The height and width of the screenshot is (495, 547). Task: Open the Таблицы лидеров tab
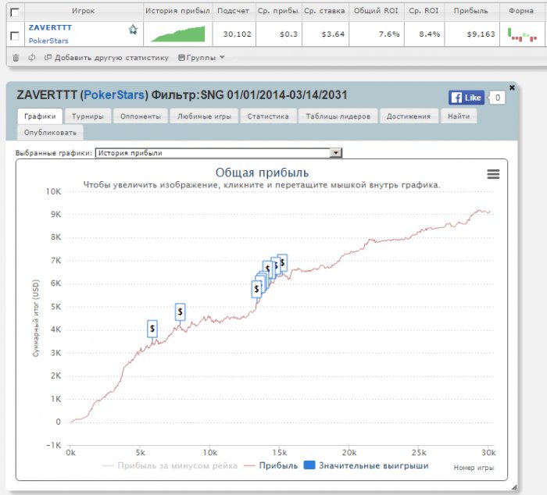[338, 116]
